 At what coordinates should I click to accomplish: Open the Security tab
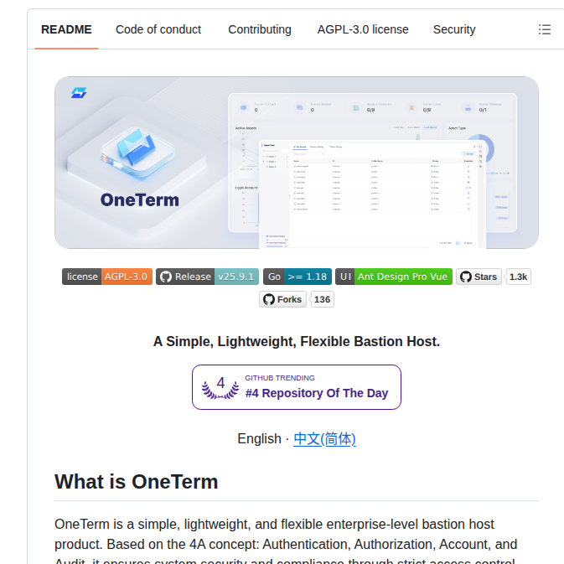coord(454,29)
